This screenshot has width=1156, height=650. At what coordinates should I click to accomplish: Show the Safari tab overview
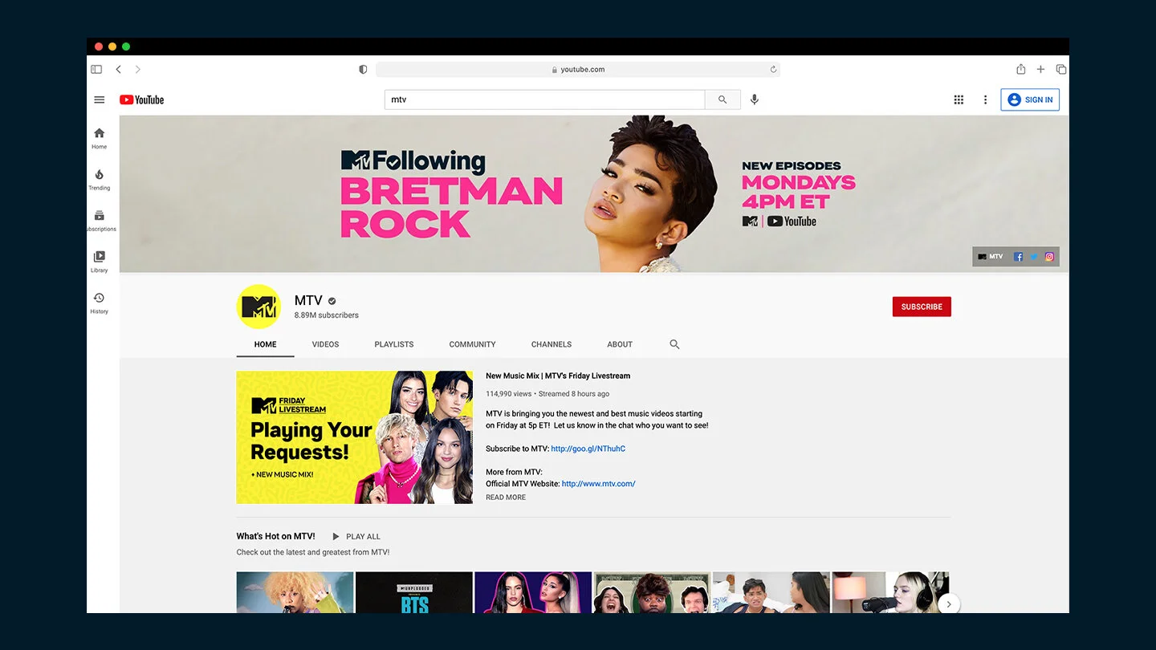[x=1061, y=70]
